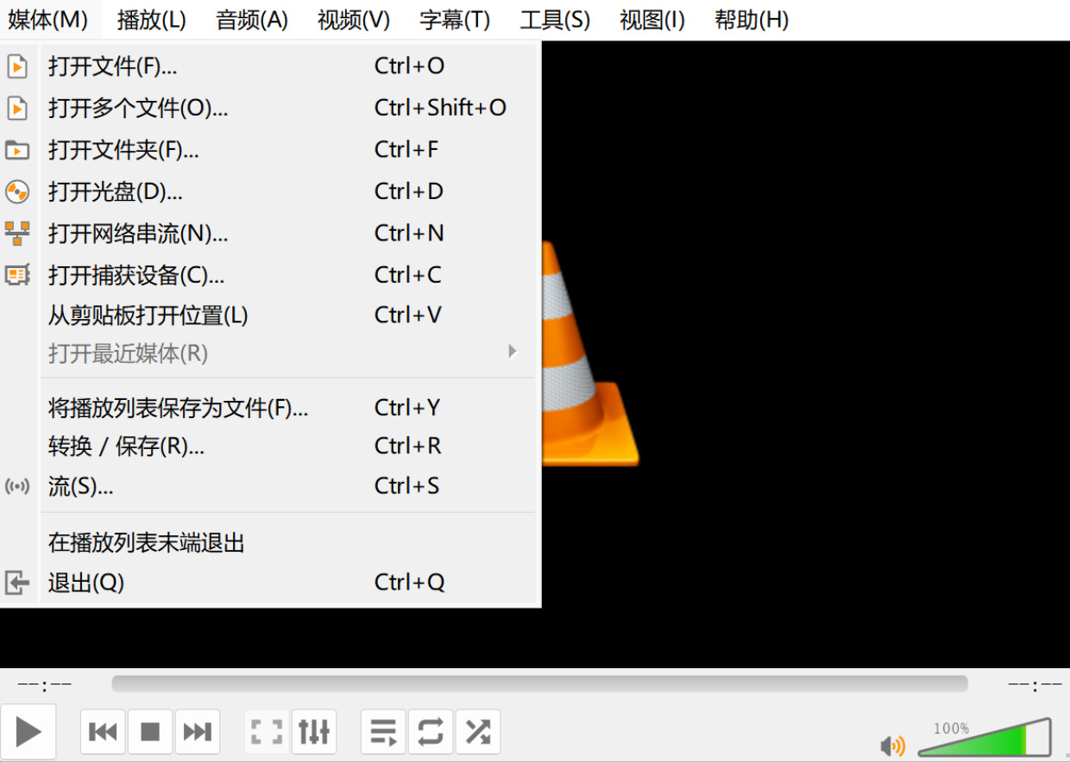Open the 音频(A) menu

pyautogui.click(x=252, y=20)
